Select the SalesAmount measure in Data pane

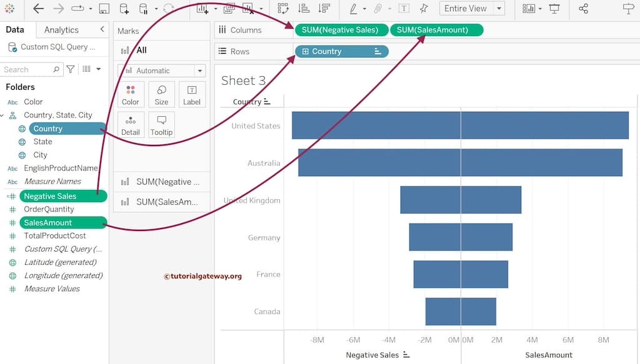(x=63, y=222)
